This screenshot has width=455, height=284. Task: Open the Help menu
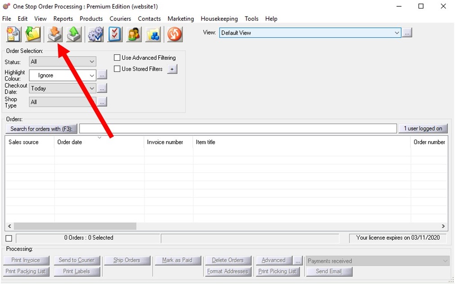[x=271, y=18]
